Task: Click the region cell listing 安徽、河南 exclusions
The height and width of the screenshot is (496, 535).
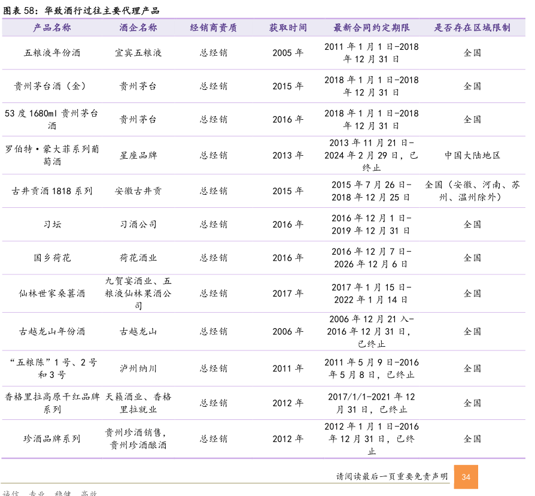Action: [x=472, y=191]
